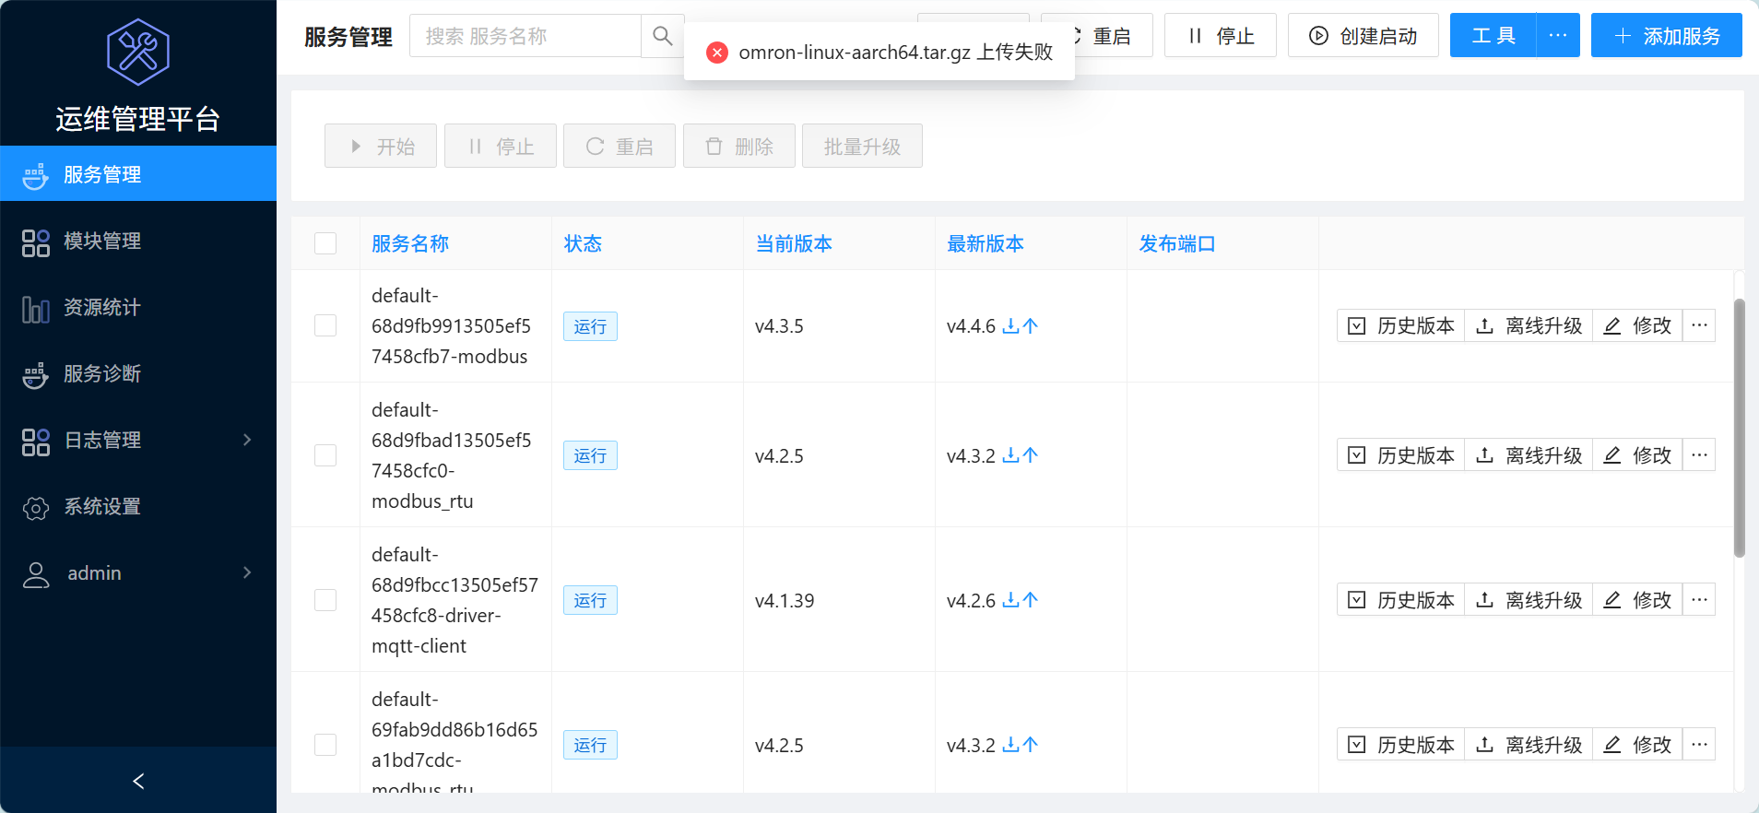
Task: Click 离线升级 for driver-mqtt-client row
Action: [x=1529, y=599]
